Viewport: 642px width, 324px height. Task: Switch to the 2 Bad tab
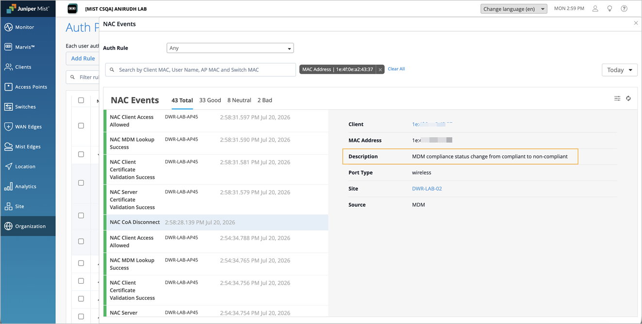click(x=264, y=100)
